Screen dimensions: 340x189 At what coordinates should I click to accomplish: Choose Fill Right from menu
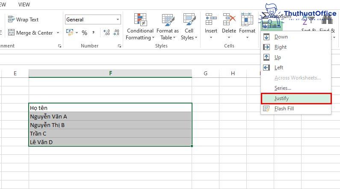(296, 47)
